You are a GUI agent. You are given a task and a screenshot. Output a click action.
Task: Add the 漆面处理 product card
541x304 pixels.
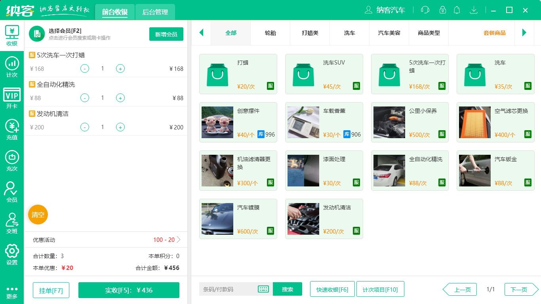coord(324,171)
